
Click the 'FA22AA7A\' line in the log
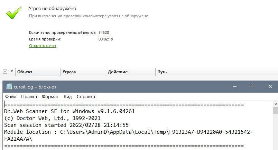tap(18, 139)
